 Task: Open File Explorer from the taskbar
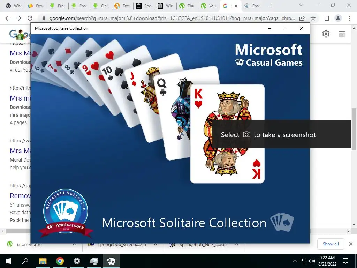coord(43,261)
